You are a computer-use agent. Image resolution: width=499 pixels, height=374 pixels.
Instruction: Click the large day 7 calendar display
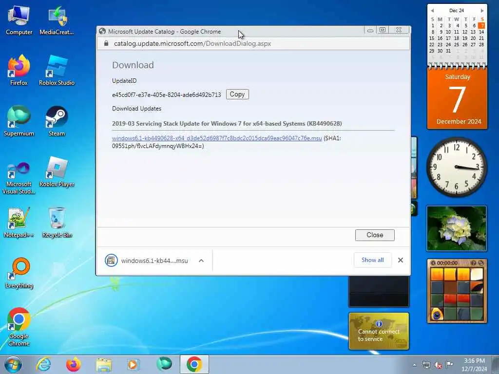[x=457, y=99]
